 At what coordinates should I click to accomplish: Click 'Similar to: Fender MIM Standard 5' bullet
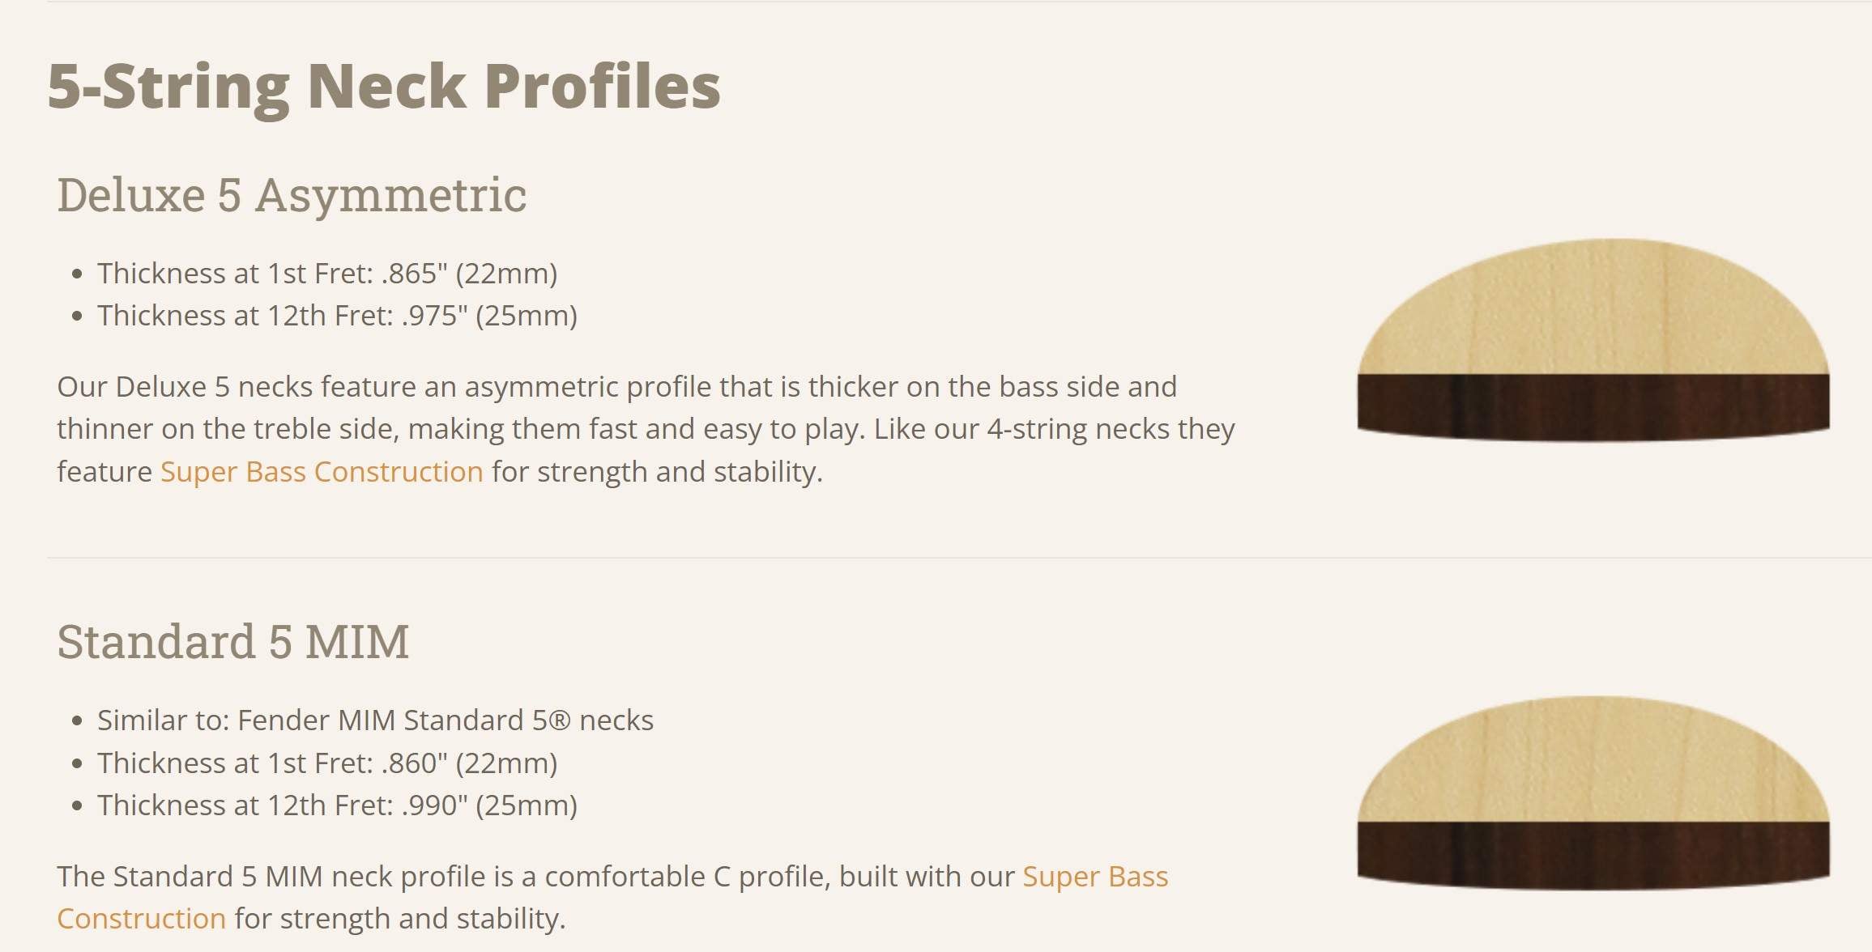pyautogui.click(x=375, y=720)
